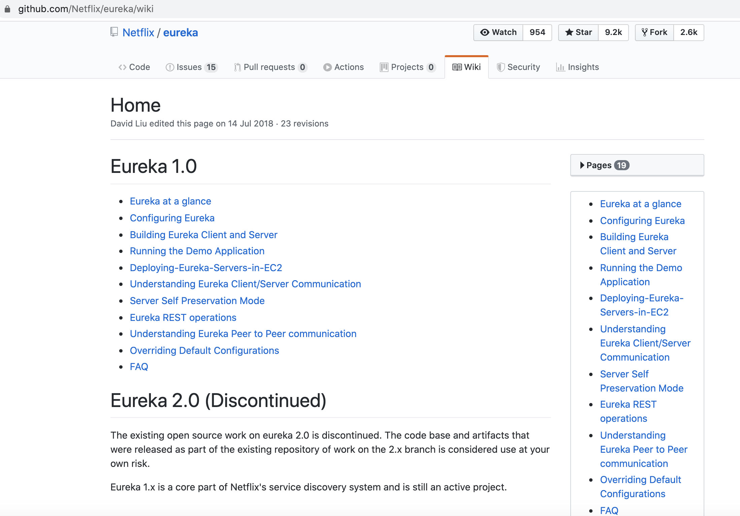Click the Home page title
This screenshot has height=516, width=740.
click(x=135, y=105)
